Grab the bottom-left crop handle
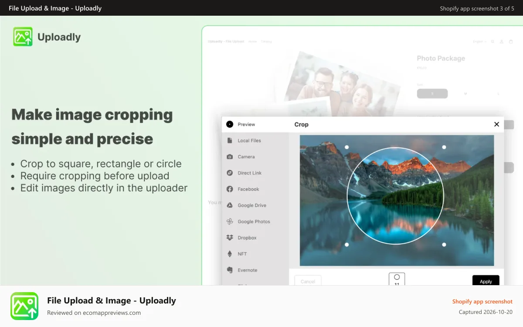 (x=347, y=245)
